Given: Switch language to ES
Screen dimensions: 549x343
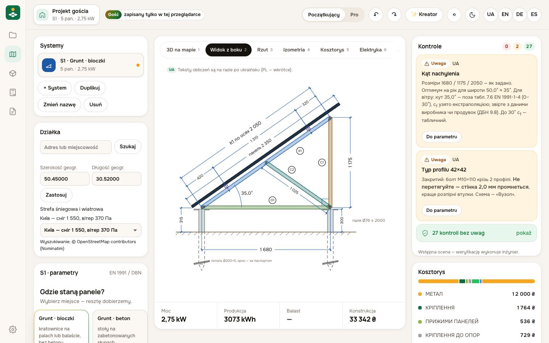Looking at the screenshot, I should 534,14.
